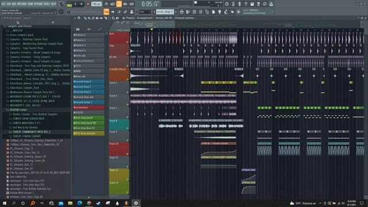This screenshot has height=207, width=368.
Task: Show audio clips waveform icon in picker panel
Action: pyautogui.click(x=89, y=29)
